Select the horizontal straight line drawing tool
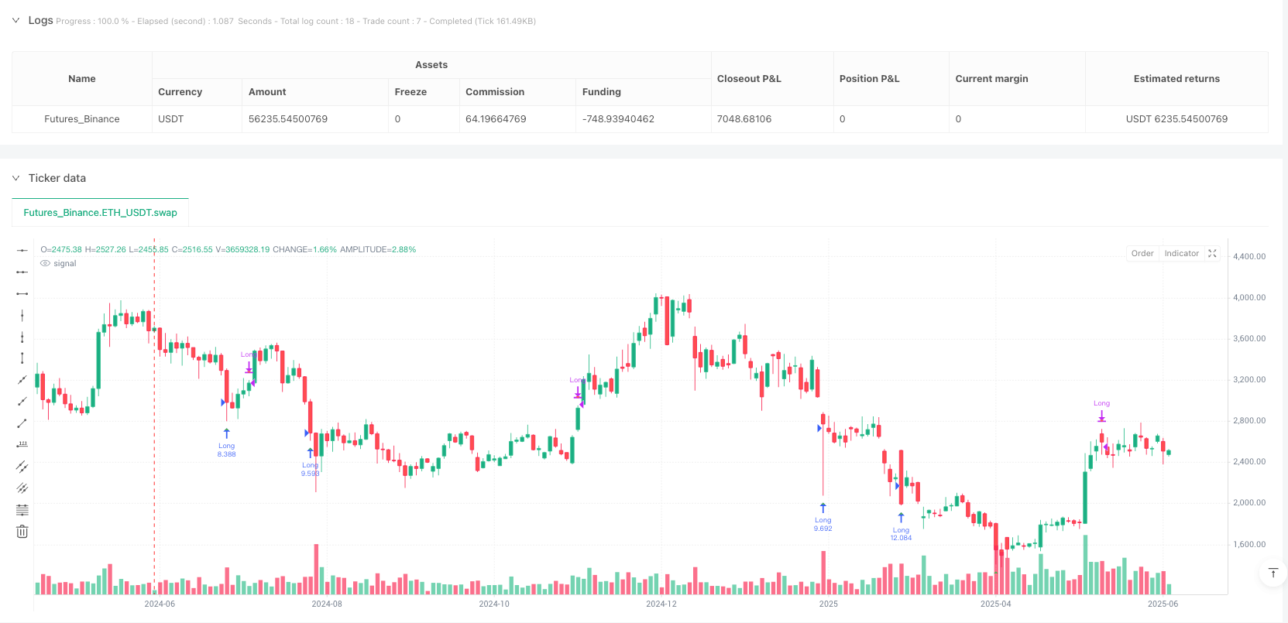 click(x=22, y=250)
